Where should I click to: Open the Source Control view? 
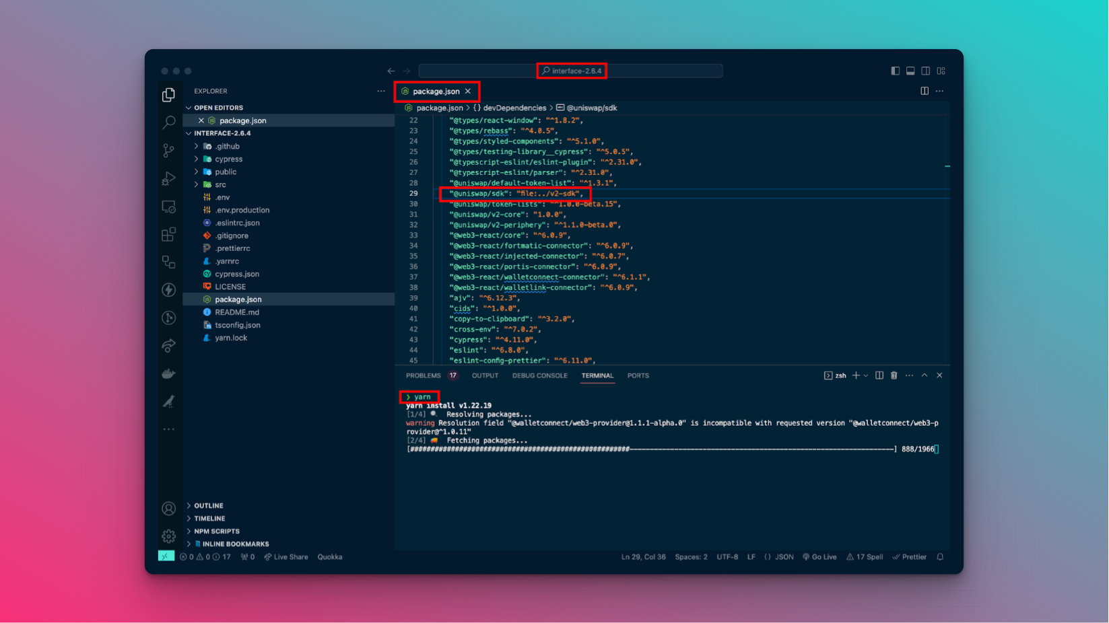pyautogui.click(x=168, y=151)
